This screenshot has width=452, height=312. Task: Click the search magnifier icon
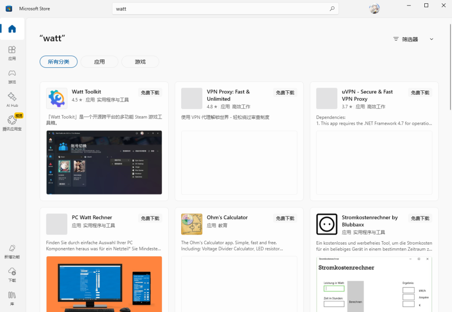pyautogui.click(x=332, y=9)
